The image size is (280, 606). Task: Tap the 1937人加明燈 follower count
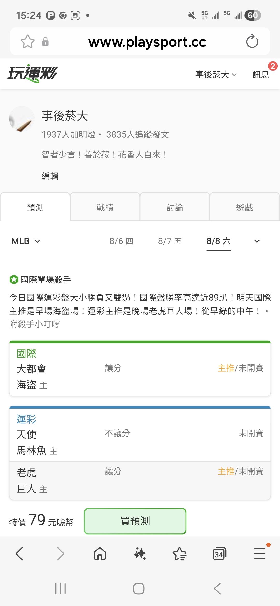pos(69,134)
